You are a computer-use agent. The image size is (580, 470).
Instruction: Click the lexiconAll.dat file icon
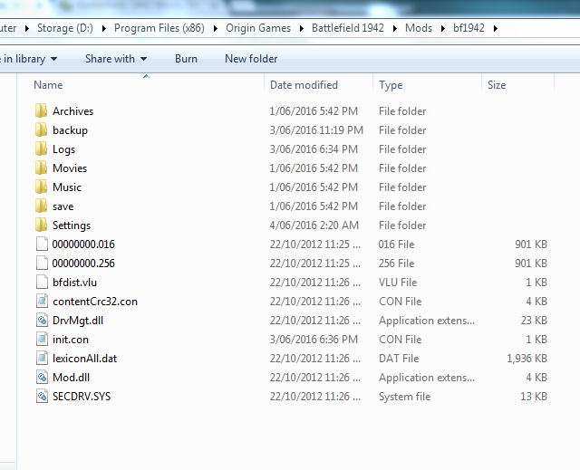click(42, 358)
